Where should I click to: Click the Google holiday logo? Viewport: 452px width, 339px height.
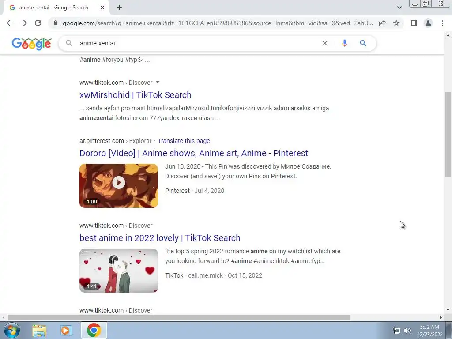click(32, 44)
